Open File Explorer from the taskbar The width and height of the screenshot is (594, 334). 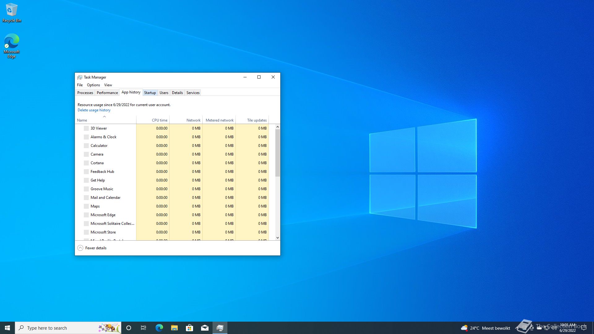174,328
